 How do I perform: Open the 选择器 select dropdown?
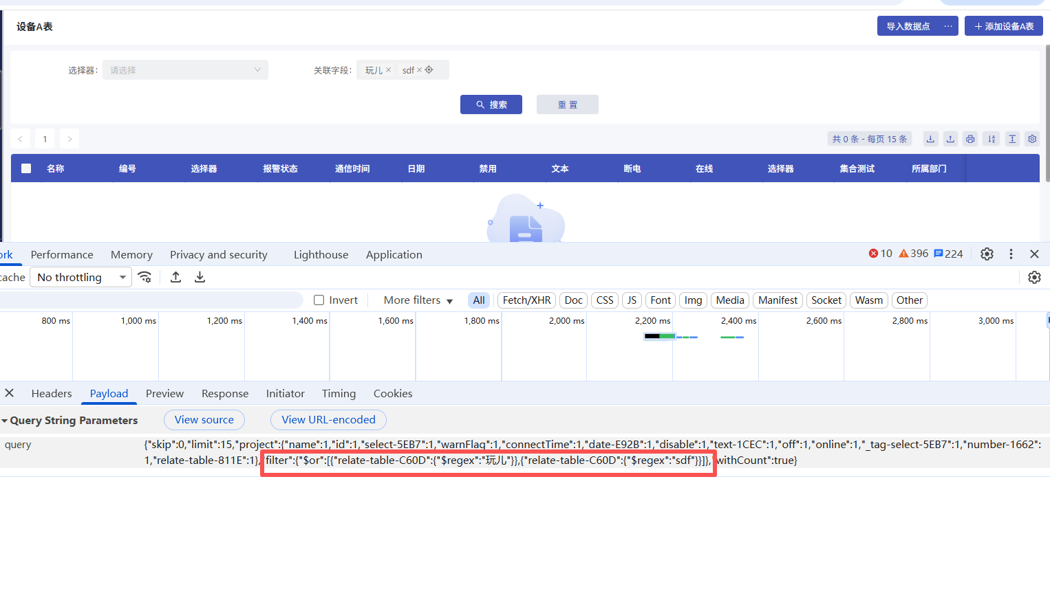tap(185, 70)
